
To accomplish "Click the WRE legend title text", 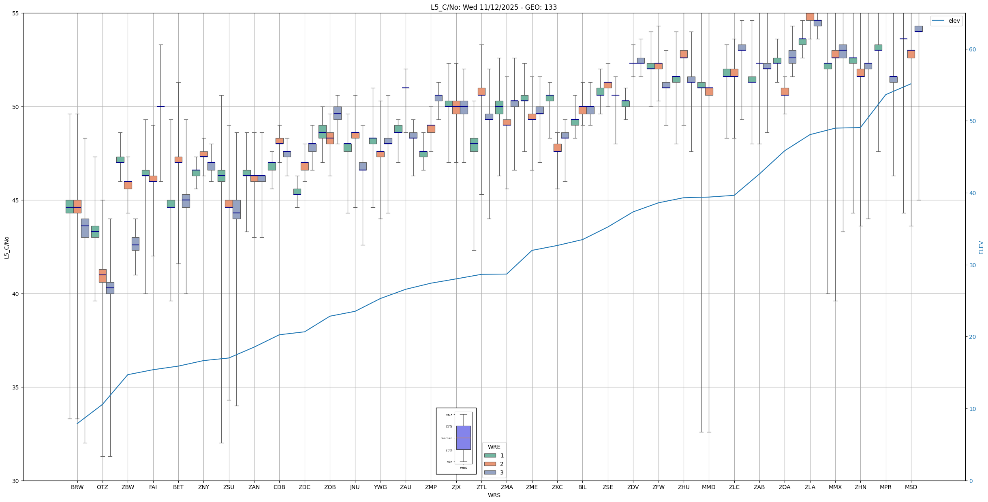I will 494,447.
